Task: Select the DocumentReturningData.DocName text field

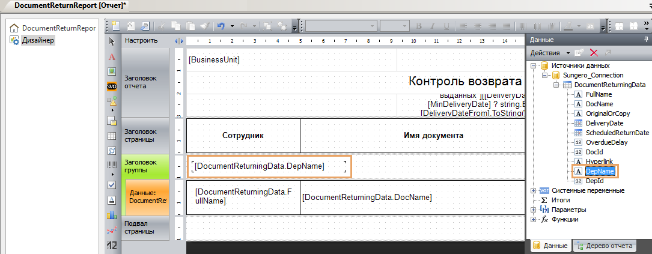Action: coord(367,197)
